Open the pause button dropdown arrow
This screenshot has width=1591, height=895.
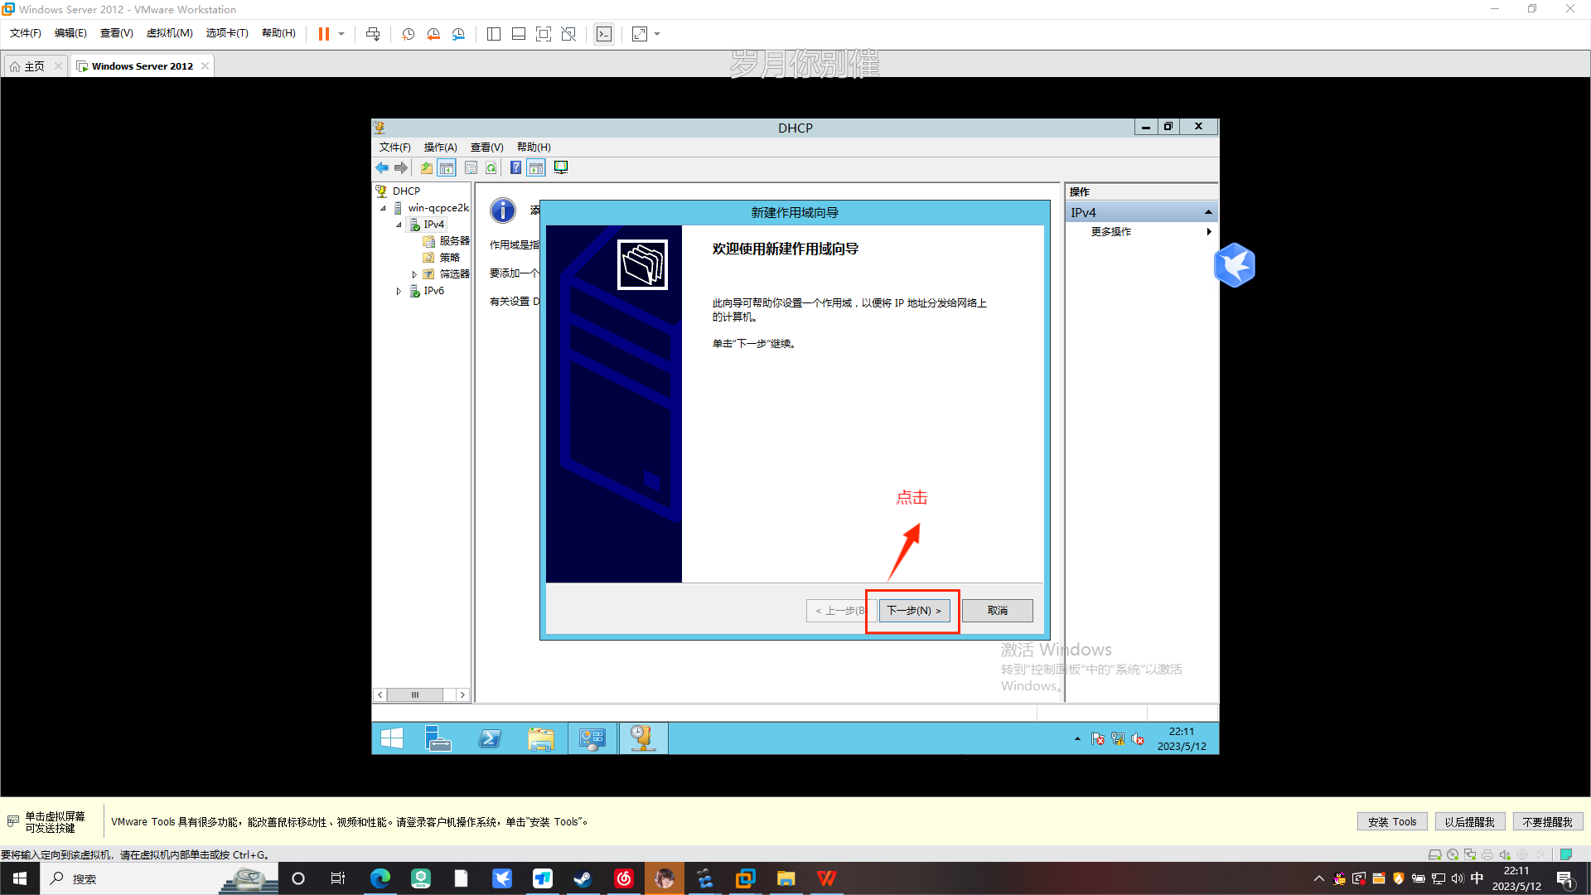coord(341,34)
